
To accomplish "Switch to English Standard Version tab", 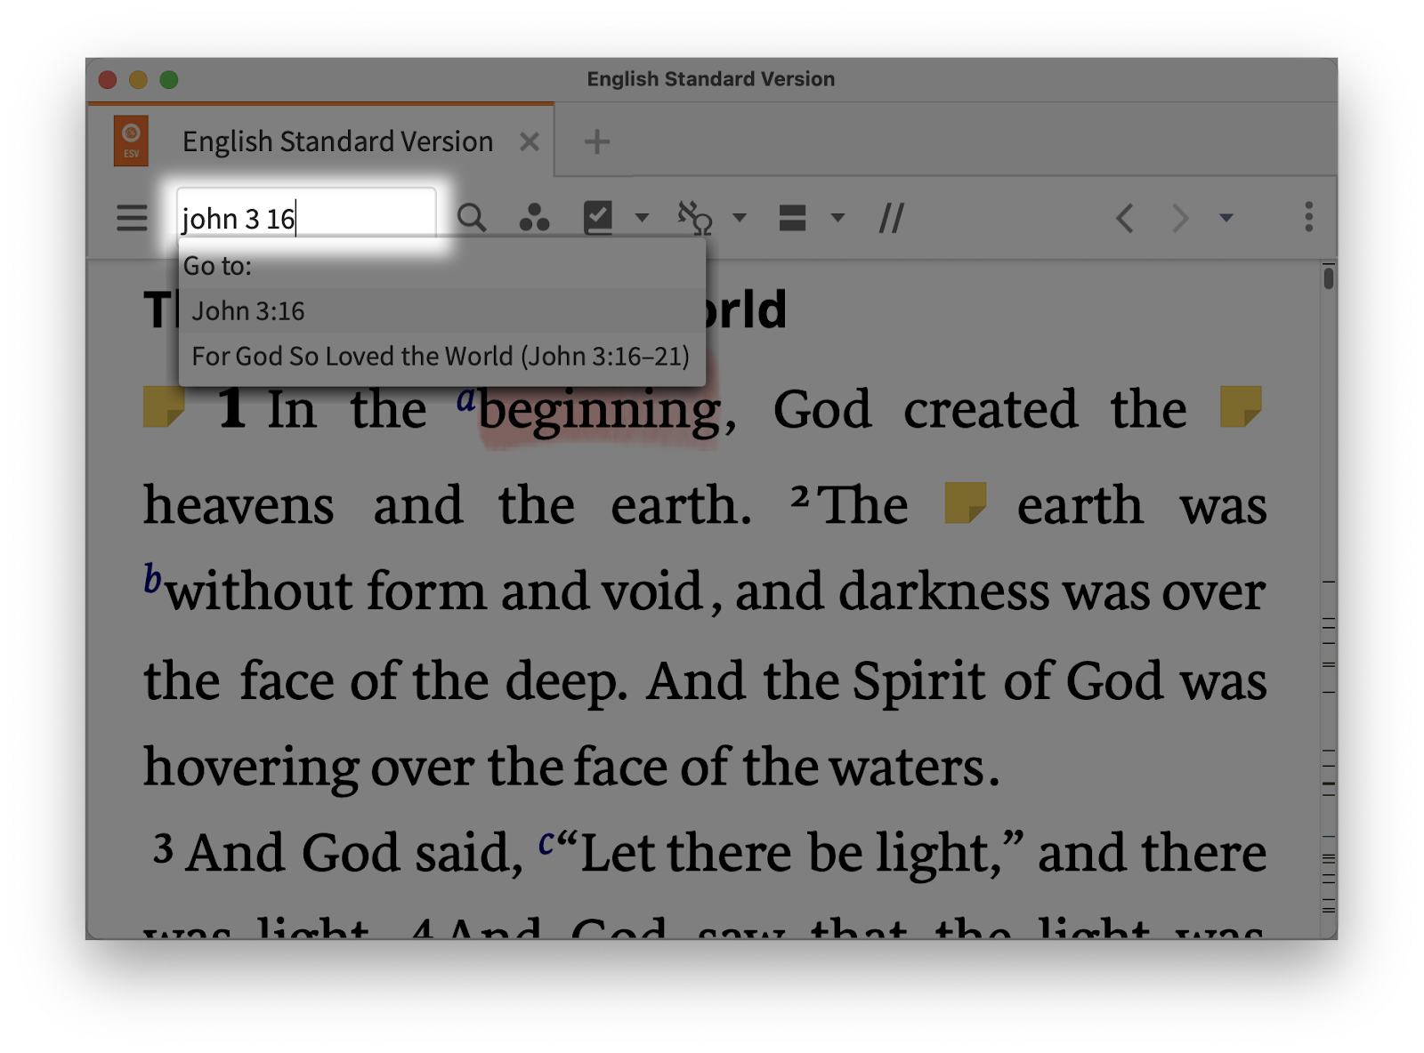I will [x=337, y=142].
